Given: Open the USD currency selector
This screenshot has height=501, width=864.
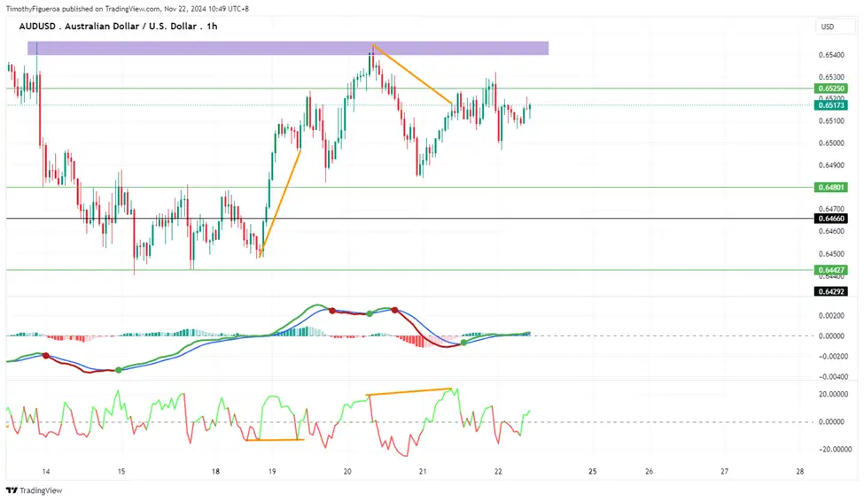Looking at the screenshot, I should [835, 27].
